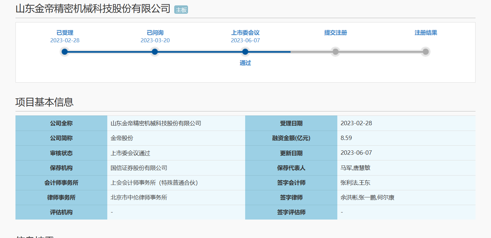Click the 已问询 timeline dot

155,52
